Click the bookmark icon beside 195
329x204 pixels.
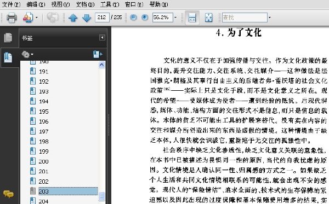[x=33, y=111]
